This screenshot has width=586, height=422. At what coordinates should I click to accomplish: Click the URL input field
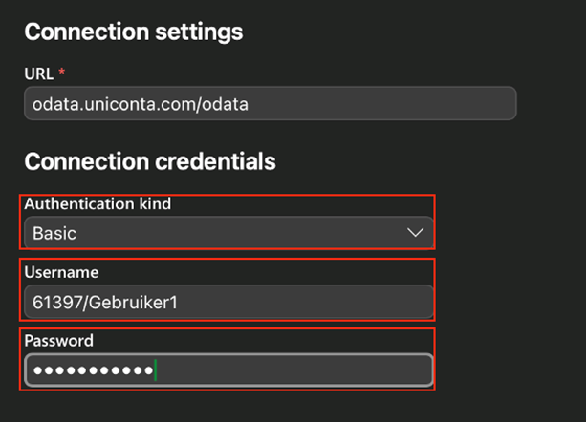click(270, 104)
